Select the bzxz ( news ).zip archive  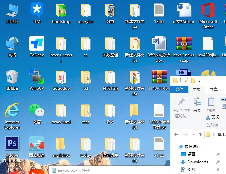pos(184,50)
